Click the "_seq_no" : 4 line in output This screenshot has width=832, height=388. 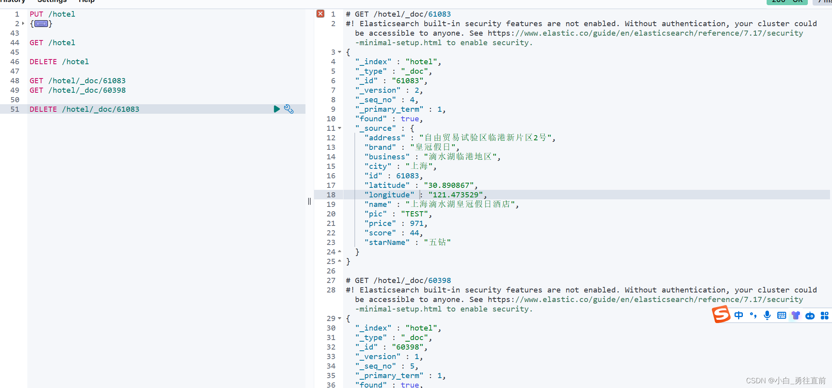387,99
